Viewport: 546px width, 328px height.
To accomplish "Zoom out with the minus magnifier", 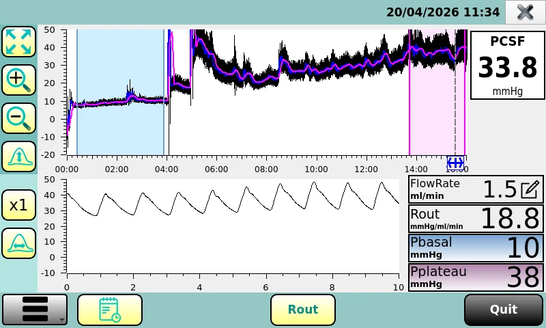I will point(19,118).
